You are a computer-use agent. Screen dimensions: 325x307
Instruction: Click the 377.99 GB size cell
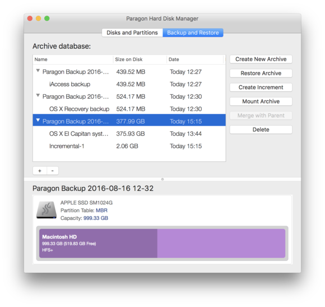(131, 121)
